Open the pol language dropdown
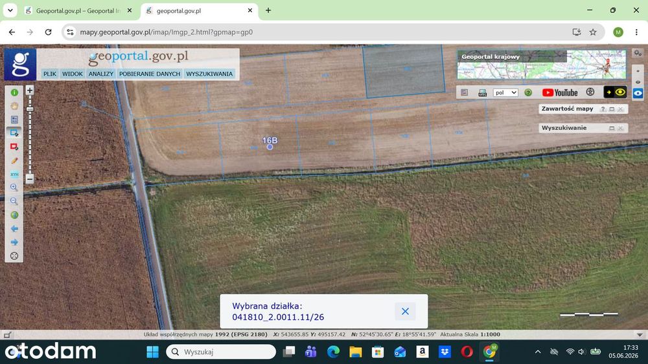Screen dimensions: 648x364 pyautogui.click(x=505, y=92)
